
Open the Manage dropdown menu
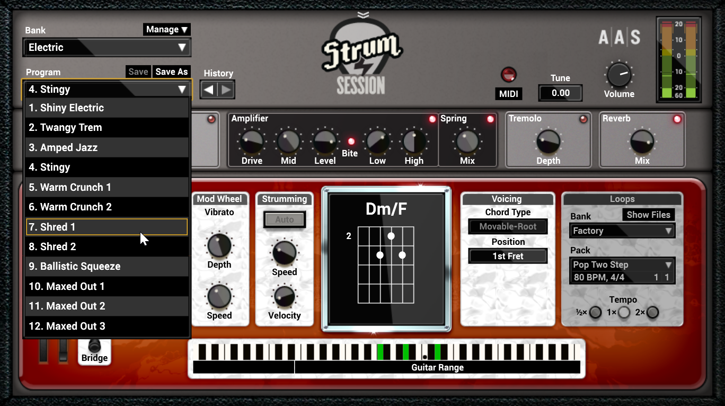point(167,29)
